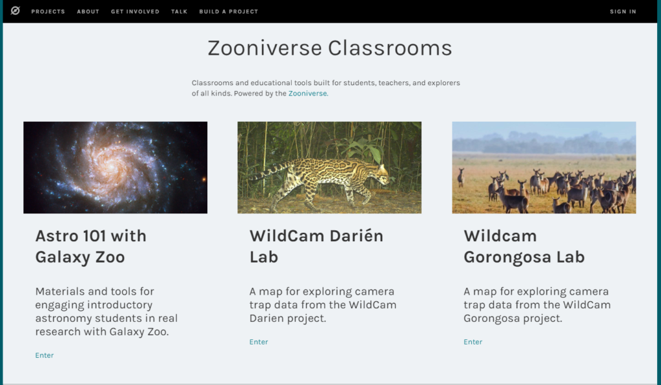Go to Get Involved page

(x=136, y=12)
